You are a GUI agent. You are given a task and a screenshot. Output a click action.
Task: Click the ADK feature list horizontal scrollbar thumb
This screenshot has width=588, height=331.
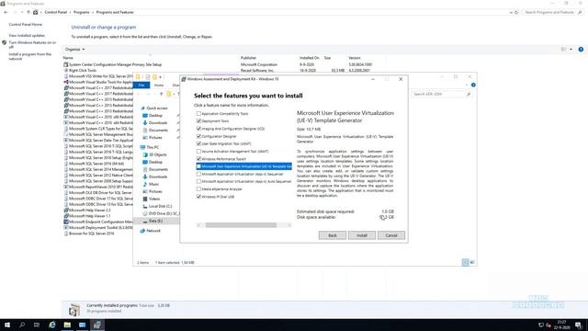pyautogui.click(x=241, y=225)
